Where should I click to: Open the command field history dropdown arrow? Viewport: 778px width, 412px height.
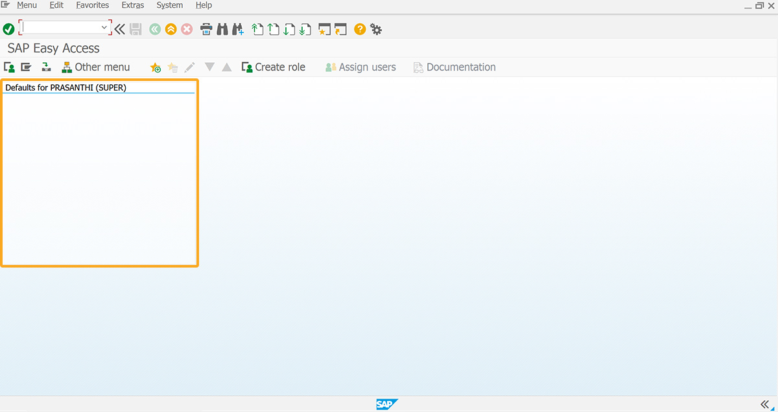[x=104, y=28]
